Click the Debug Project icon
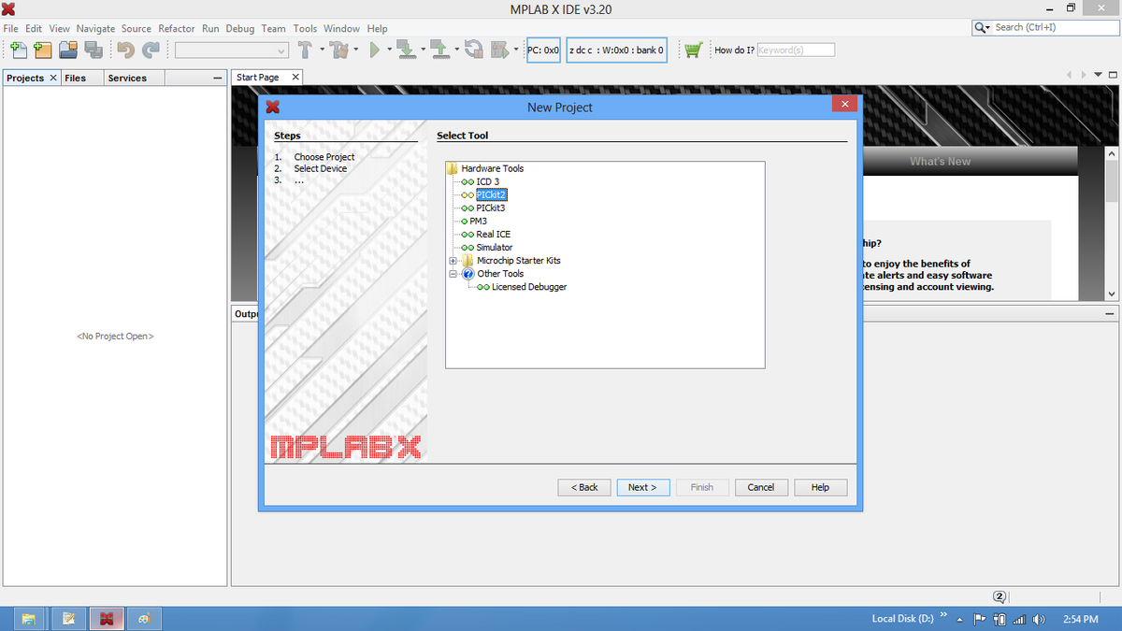This screenshot has height=631, width=1122. 498,50
